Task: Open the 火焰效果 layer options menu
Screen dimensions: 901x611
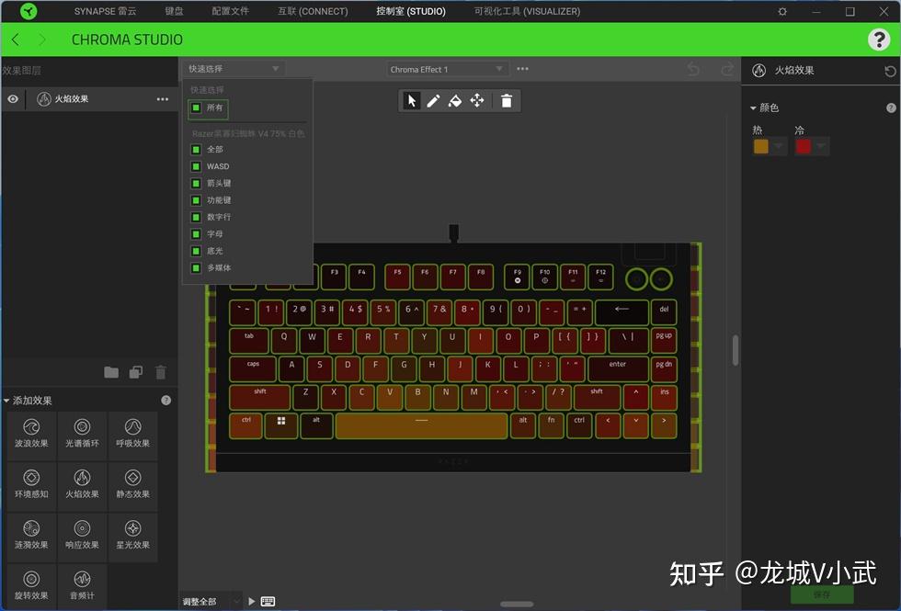Action: click(163, 99)
